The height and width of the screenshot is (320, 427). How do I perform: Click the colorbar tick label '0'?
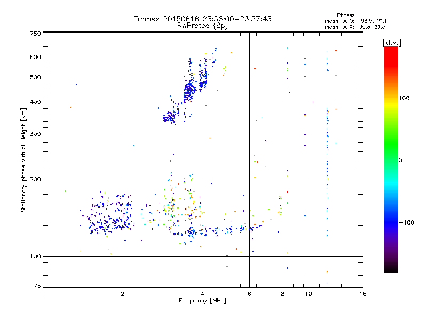[400, 161]
